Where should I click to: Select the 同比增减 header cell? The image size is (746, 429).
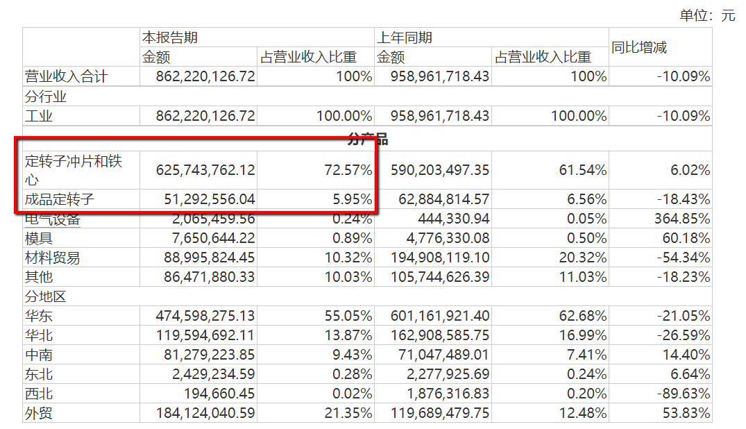[638, 47]
